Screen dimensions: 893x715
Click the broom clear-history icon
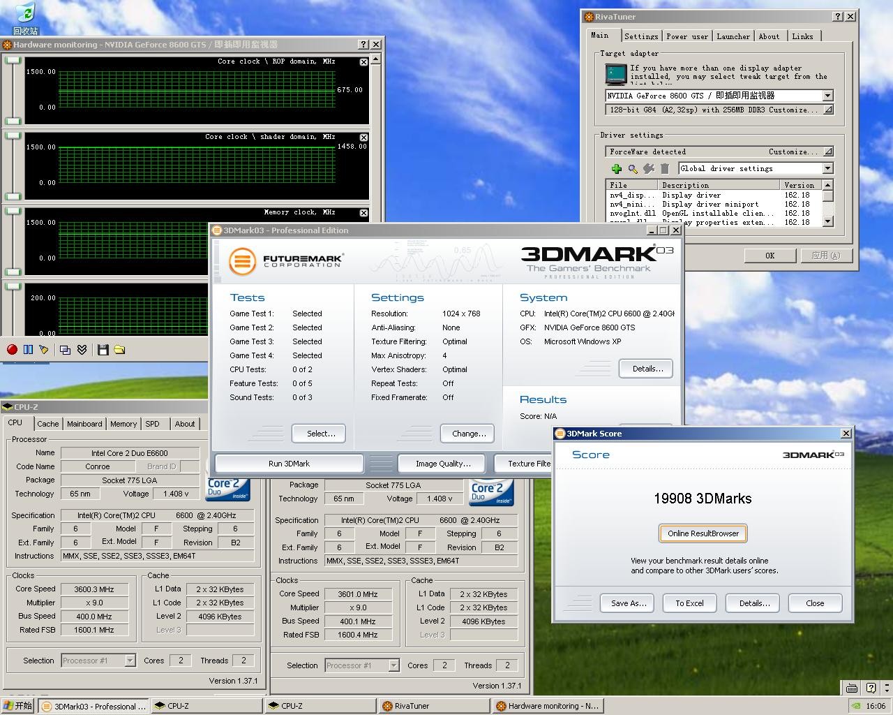point(44,350)
